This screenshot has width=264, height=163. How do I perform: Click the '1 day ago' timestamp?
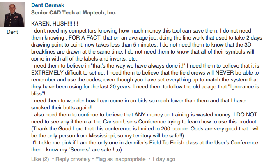[x=163, y=159]
